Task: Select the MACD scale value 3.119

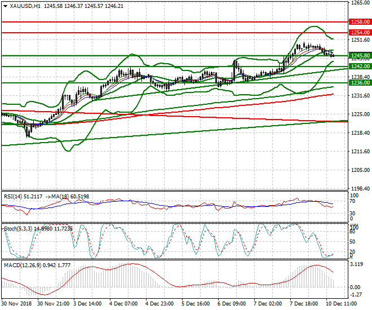Action: click(x=357, y=264)
